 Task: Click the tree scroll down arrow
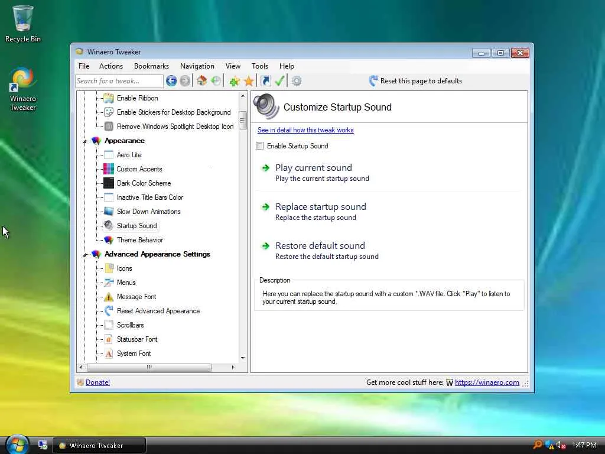click(243, 358)
